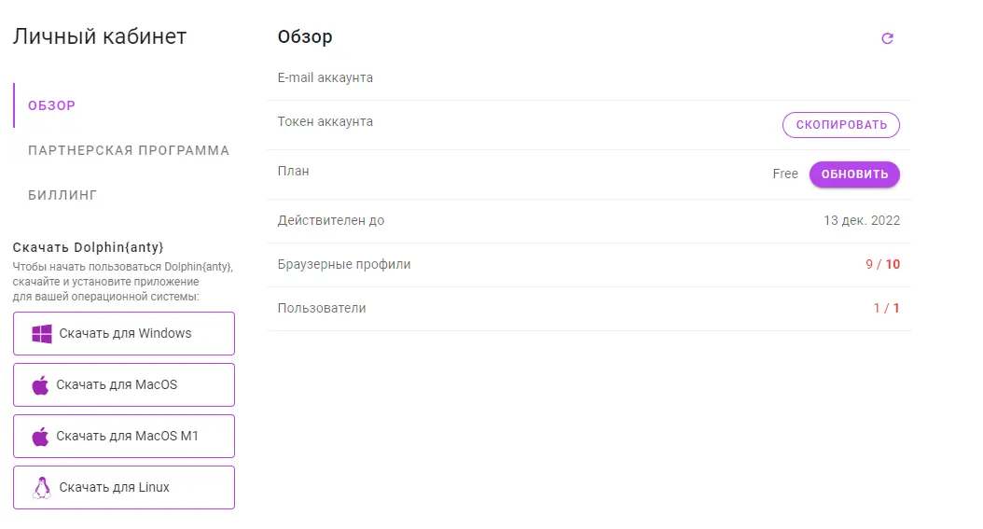Click the Linux penguin icon
Image resolution: width=983 pixels, height=529 pixels.
point(42,488)
